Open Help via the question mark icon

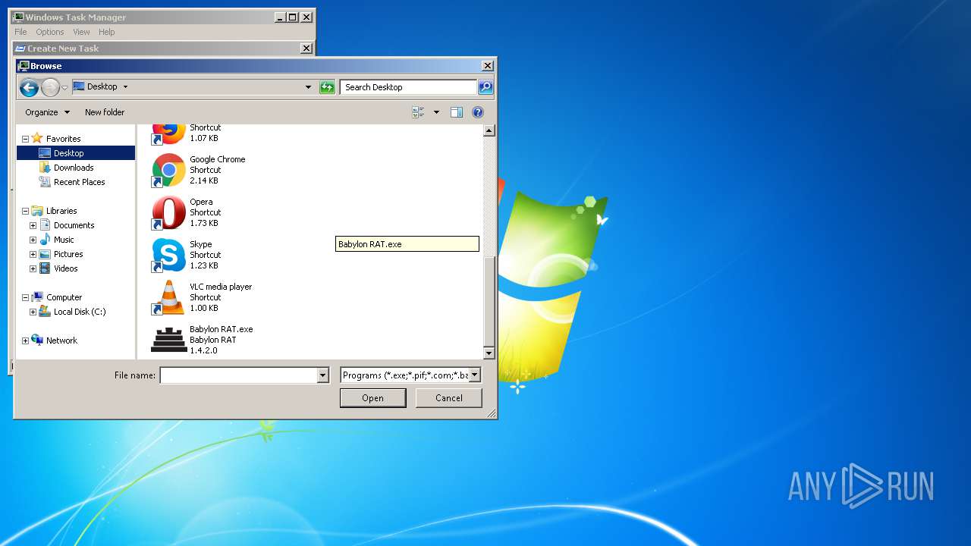click(478, 112)
